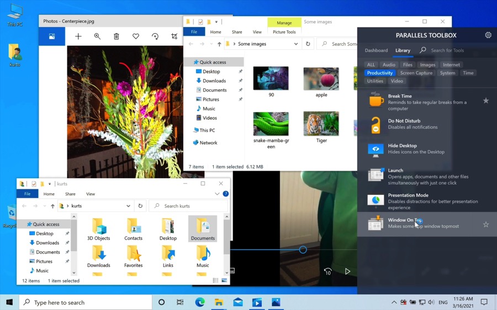
Task: Delete the photo using the trash icon
Action: pos(117,36)
